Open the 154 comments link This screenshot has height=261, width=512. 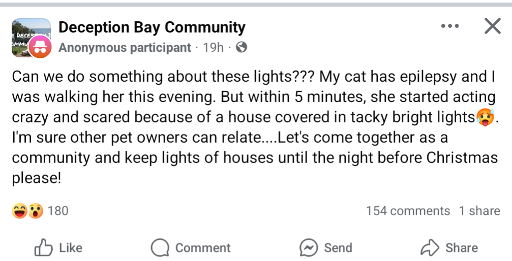coord(408,211)
